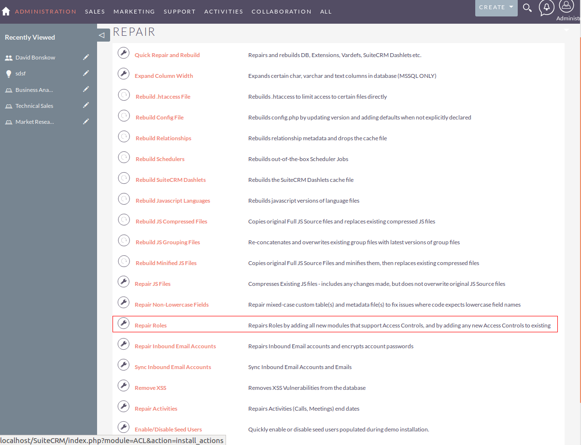Open Business Ana... in Recently Viewed
581x445 pixels.
point(34,90)
